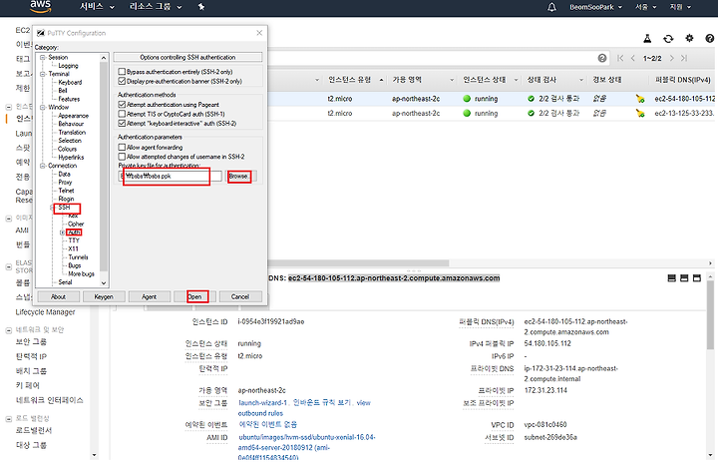718x463 pixels.
Task: Toggle Attempt authentication using Pageant
Action: point(122,105)
